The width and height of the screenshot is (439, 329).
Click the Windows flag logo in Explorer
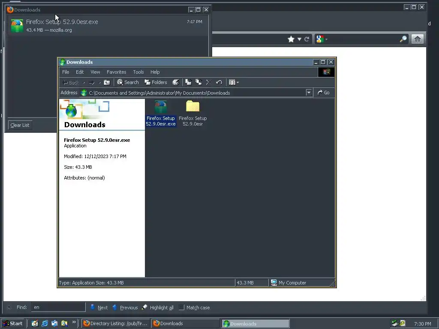tap(326, 72)
